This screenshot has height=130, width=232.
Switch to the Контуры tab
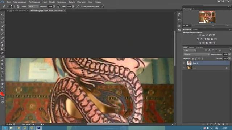199,47
